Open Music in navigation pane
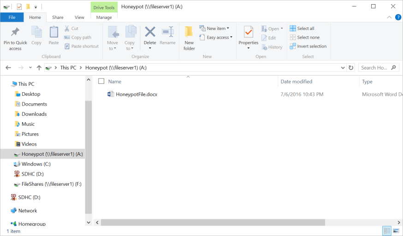403x236 pixels. pos(28,124)
